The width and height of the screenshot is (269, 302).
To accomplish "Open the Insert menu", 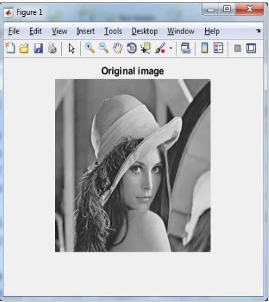I will [85, 31].
